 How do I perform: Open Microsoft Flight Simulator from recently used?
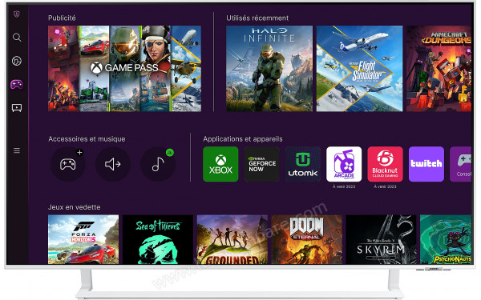[x=359, y=69]
